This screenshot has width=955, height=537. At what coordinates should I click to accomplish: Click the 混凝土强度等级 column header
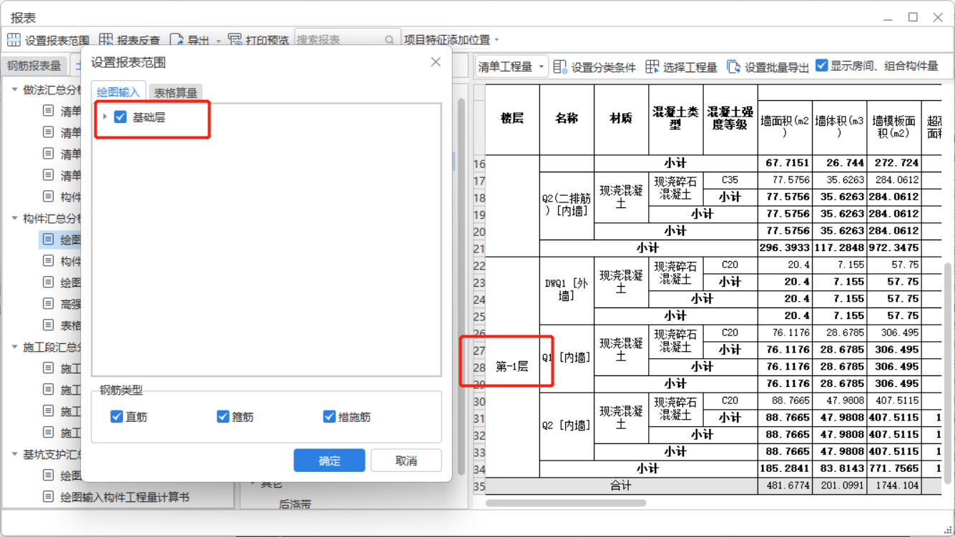[730, 119]
